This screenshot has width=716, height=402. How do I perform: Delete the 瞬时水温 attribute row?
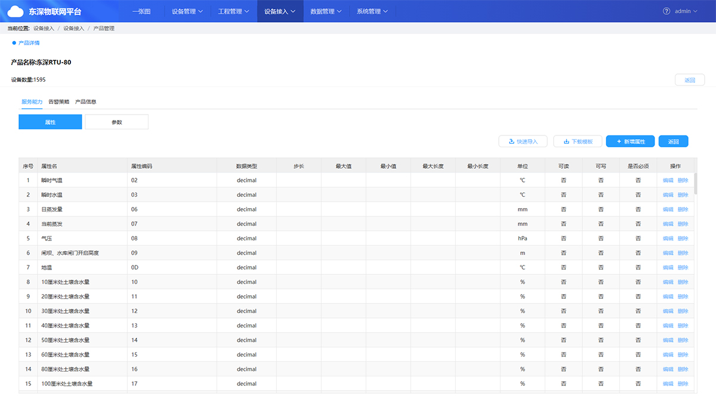pyautogui.click(x=683, y=194)
